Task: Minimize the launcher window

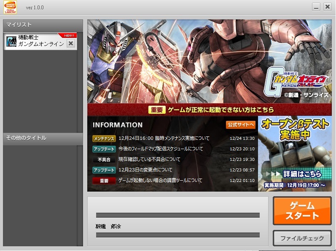Action: coord(316,7)
